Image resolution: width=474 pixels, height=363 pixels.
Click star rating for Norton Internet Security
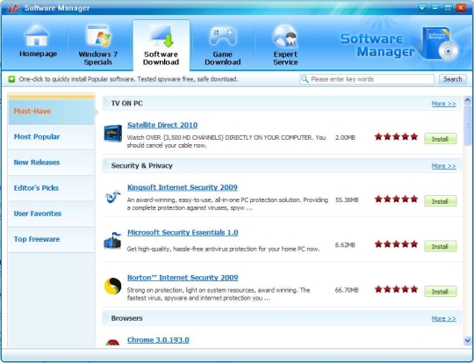[x=396, y=289]
